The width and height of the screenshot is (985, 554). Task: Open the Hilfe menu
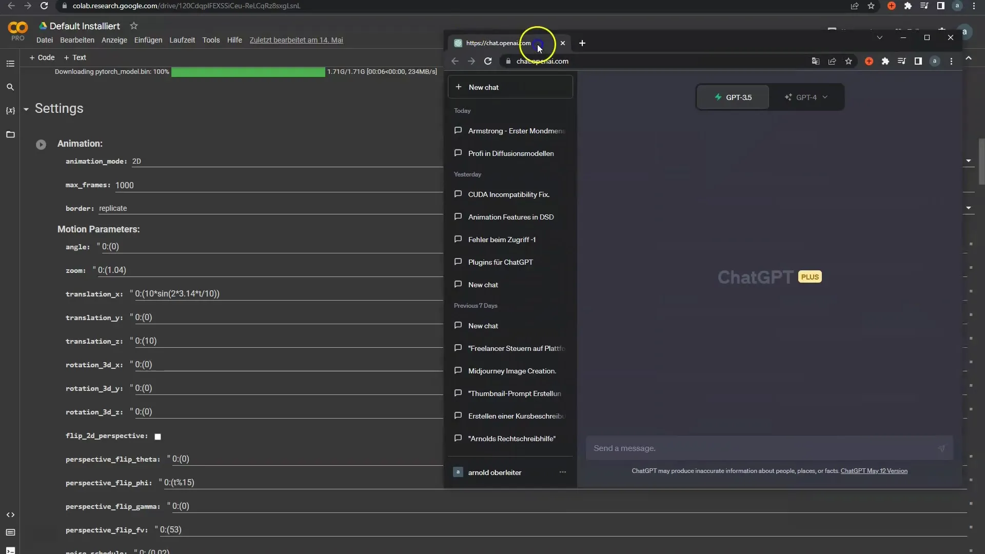(234, 40)
